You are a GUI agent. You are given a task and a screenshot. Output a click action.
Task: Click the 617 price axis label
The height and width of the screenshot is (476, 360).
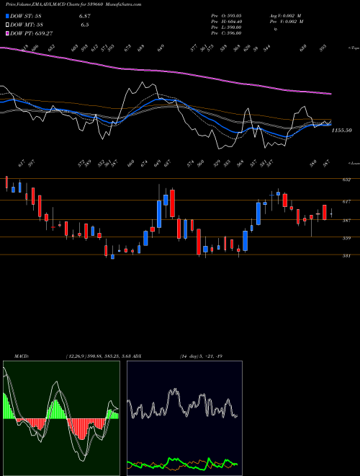tap(346, 201)
